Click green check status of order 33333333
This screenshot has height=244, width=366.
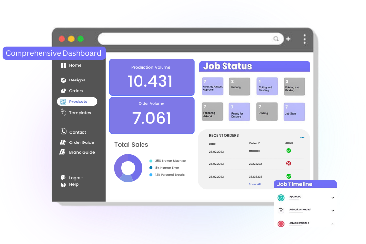288,176
